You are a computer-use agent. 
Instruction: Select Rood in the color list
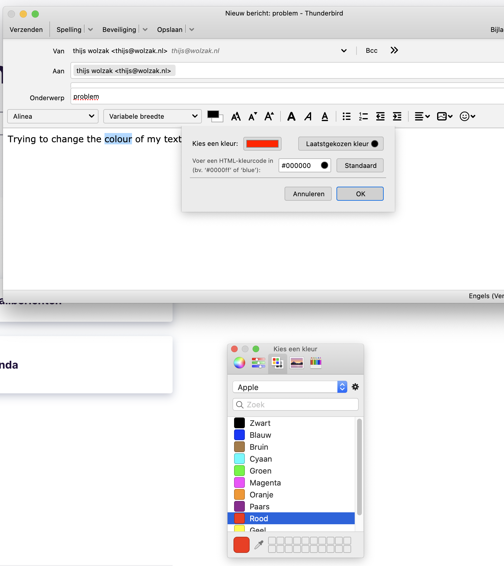[x=291, y=518]
